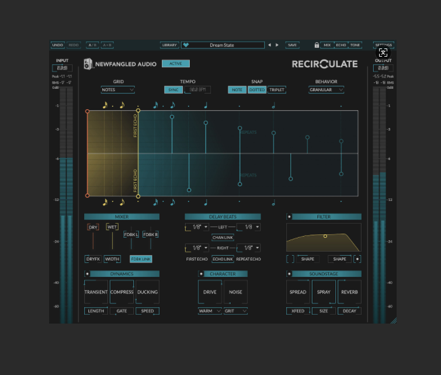
Task: Click the quarter note icon below the grid
Action: coord(206,203)
